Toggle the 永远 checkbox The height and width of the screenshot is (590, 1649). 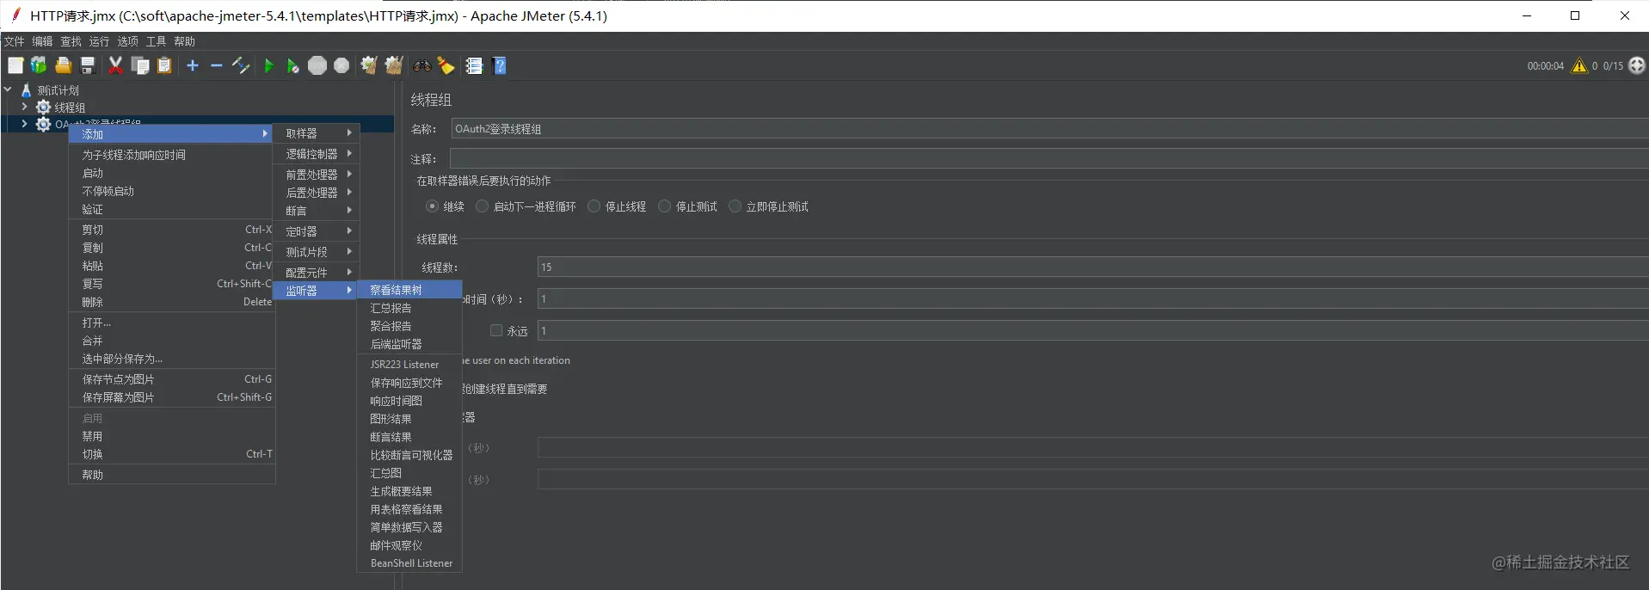[x=496, y=330]
